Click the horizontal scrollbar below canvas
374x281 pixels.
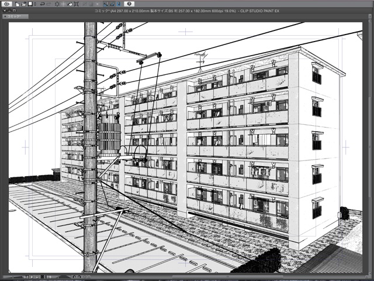[x=227, y=277]
